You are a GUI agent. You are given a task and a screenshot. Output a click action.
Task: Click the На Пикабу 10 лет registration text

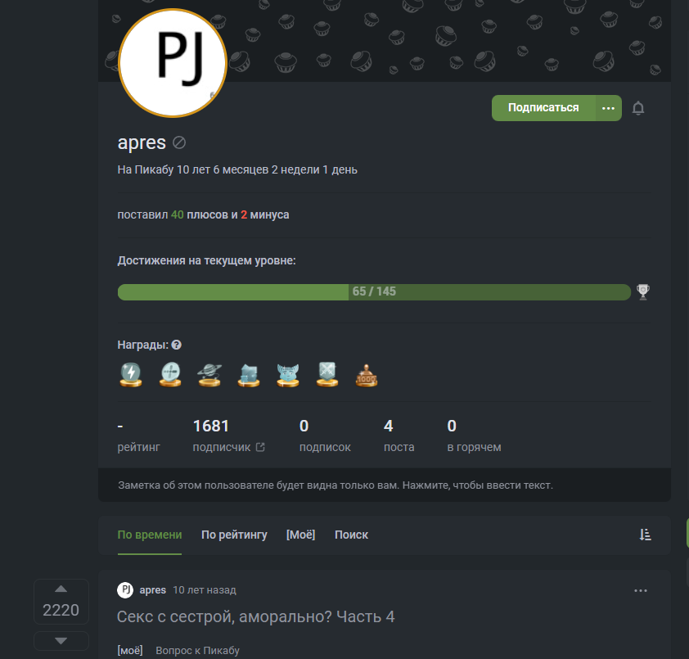click(x=237, y=169)
